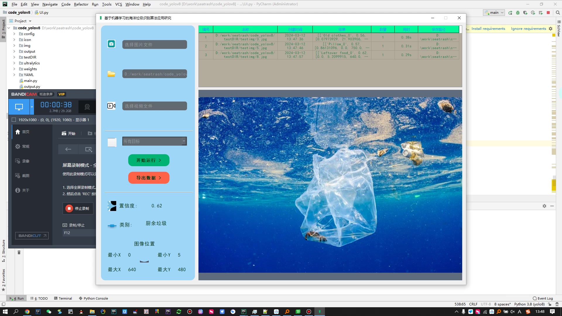Click the BANDICUT button

[32, 236]
